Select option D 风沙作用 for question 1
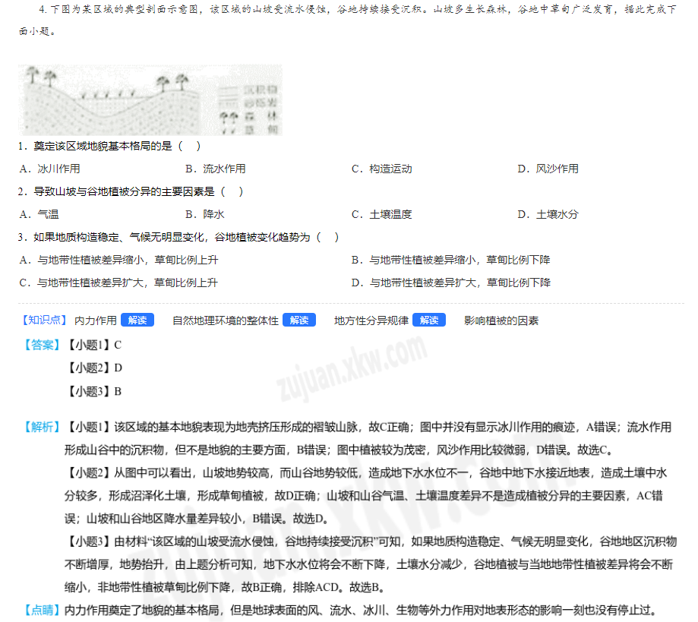Image resolution: width=698 pixels, height=622 pixels. coord(548,169)
